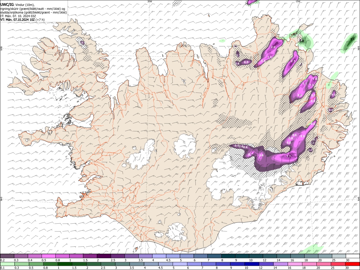Click the UWC/IG title text
This screenshot has width=360, height=270.
(7, 4)
